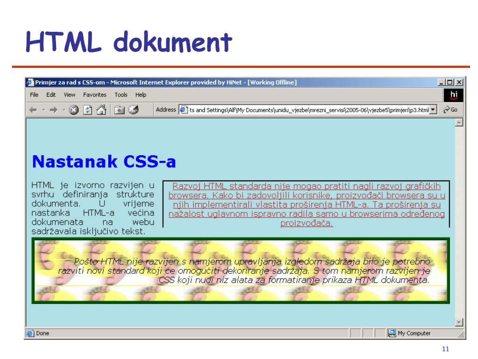Minimize the Internet Explorer window
Viewport: 478px width, 359px height.
coord(441,82)
